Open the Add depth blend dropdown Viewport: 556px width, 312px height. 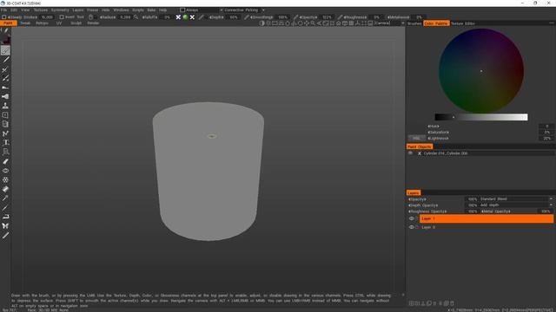(x=516, y=205)
